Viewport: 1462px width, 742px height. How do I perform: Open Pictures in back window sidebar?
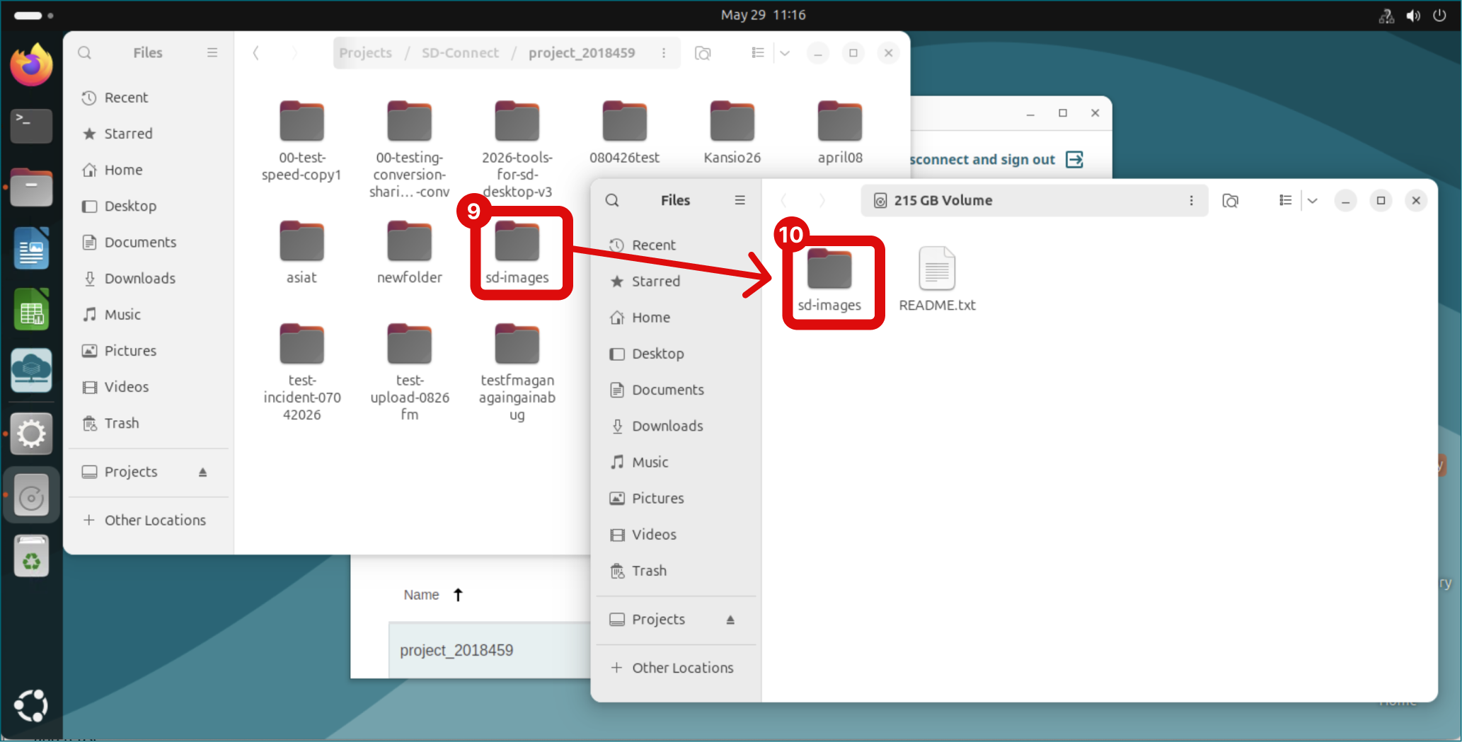[x=149, y=350]
